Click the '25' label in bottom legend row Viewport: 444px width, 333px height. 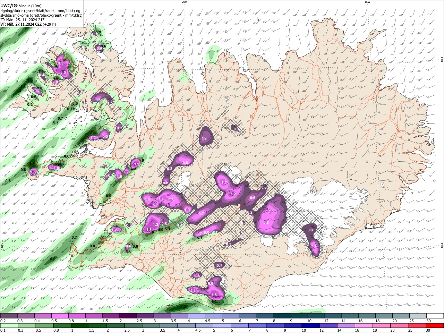tap(410, 330)
